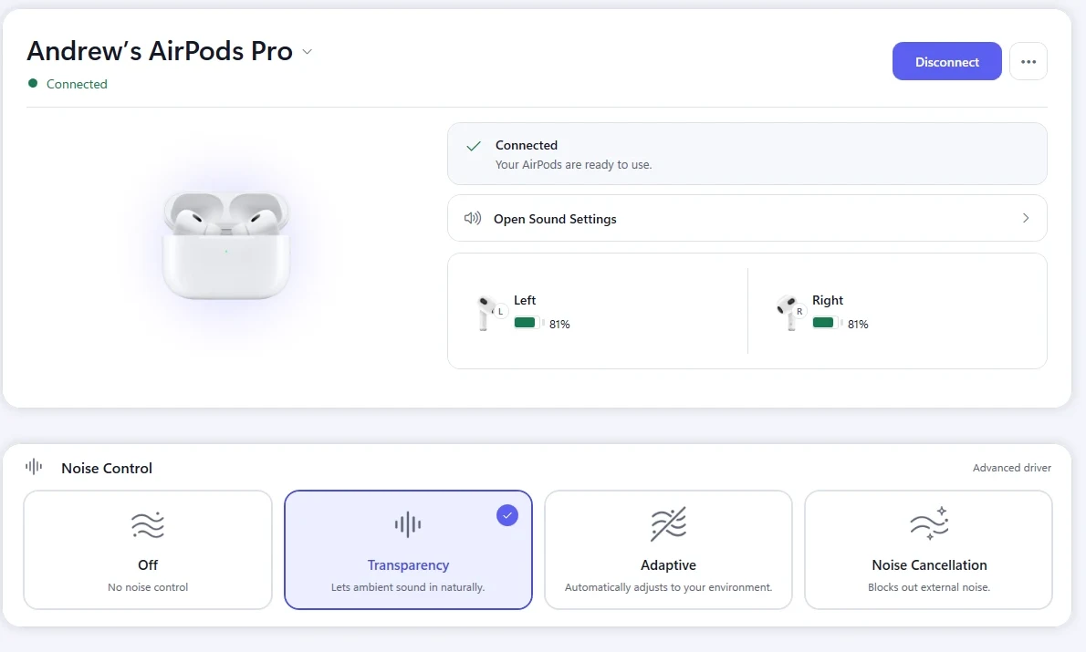Click the Noise Cancellation sparkle waves icon
The image size is (1086, 652).
click(x=929, y=523)
